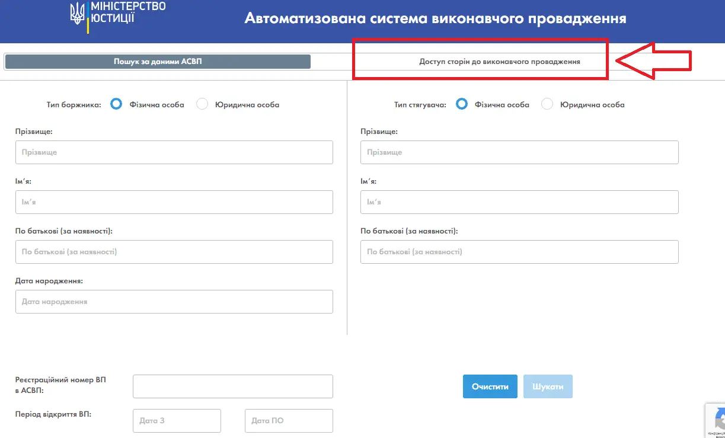725x438 pixels.
Task: Click the registration number ВП input field
Action: pos(232,386)
